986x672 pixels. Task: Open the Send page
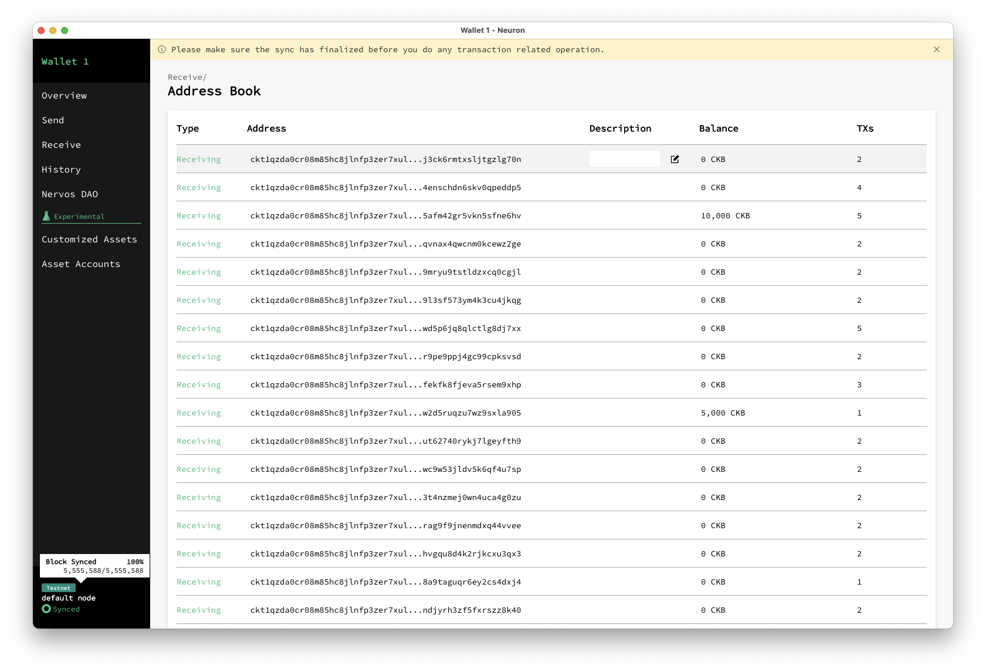(x=53, y=120)
